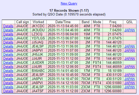Open Details for JJ4JIR at 12:06:00
Screen dimensions: 139x95
pyautogui.click(x=8, y=67)
